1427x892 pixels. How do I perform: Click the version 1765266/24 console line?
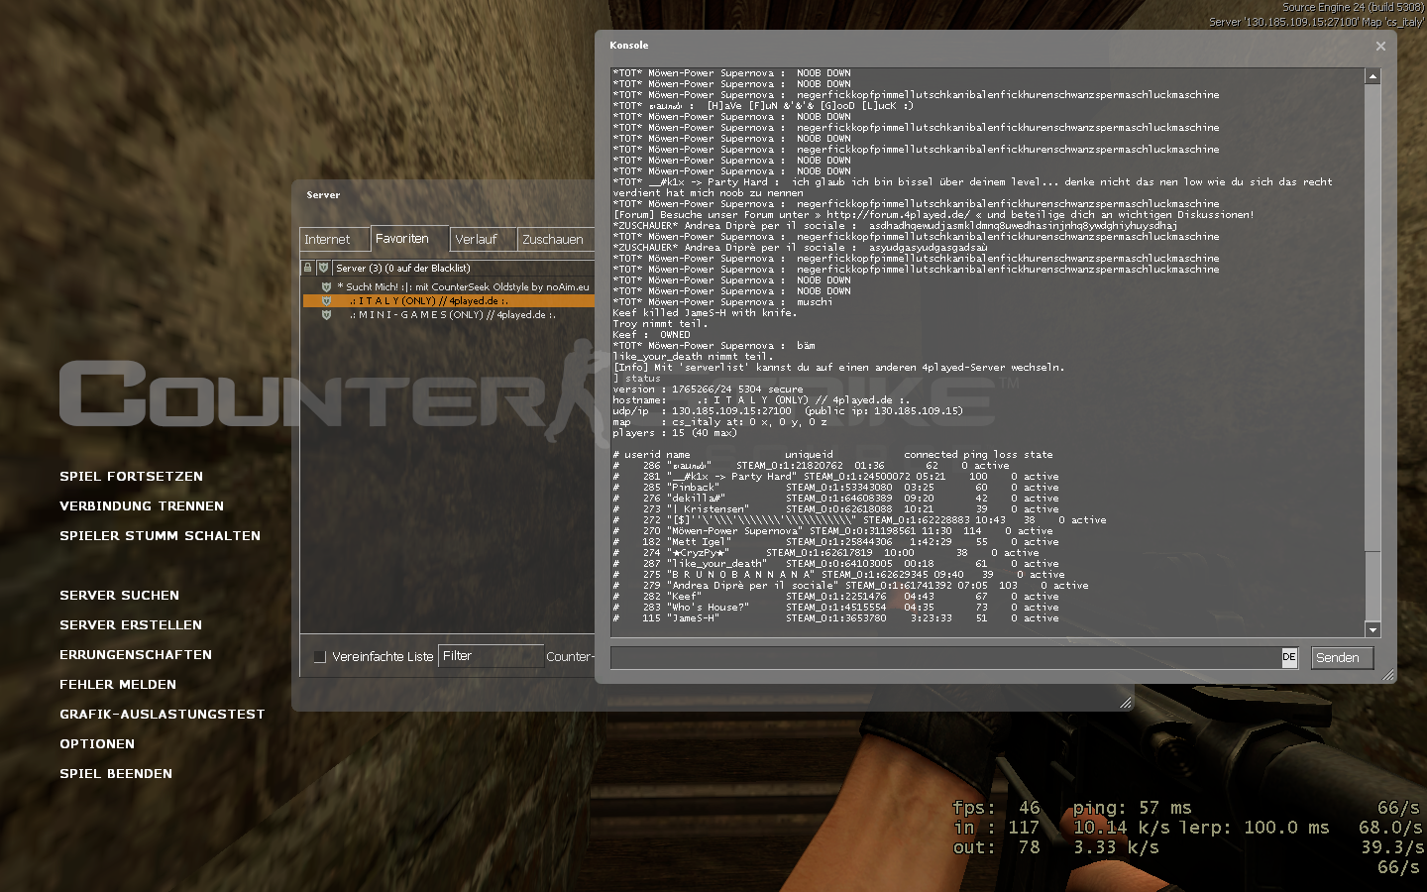(x=708, y=390)
